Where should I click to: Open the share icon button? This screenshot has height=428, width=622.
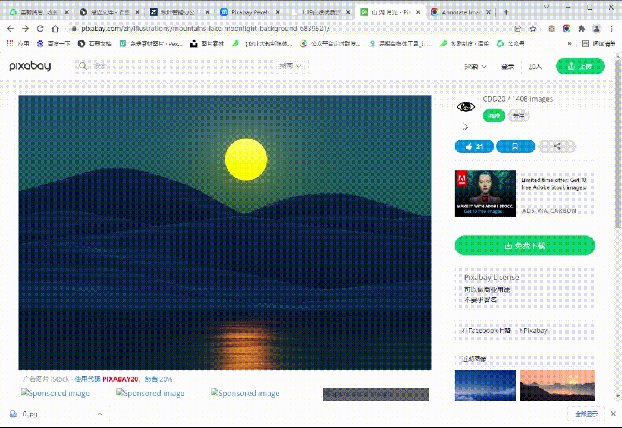pyautogui.click(x=557, y=146)
